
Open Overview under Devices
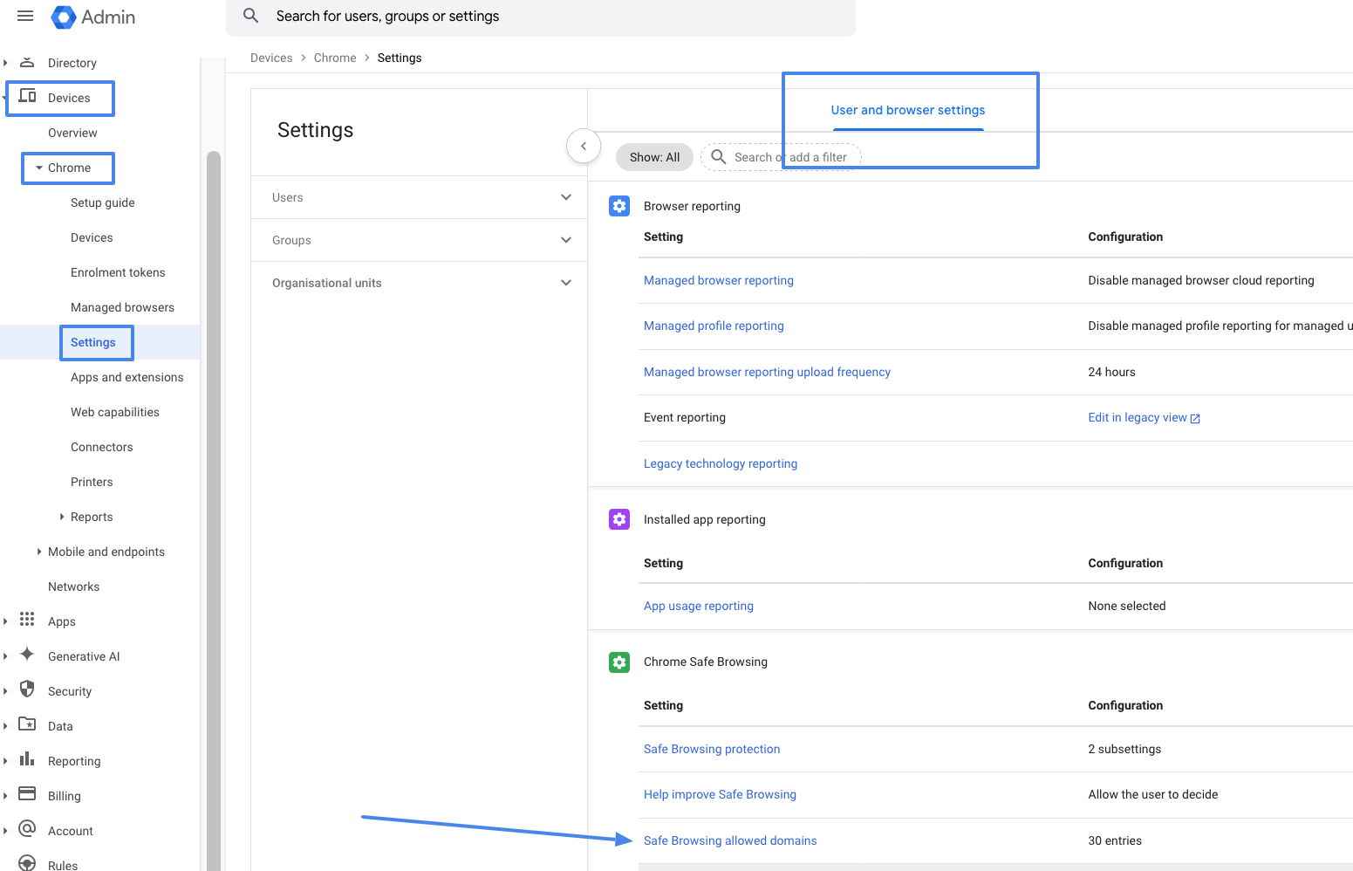point(72,133)
